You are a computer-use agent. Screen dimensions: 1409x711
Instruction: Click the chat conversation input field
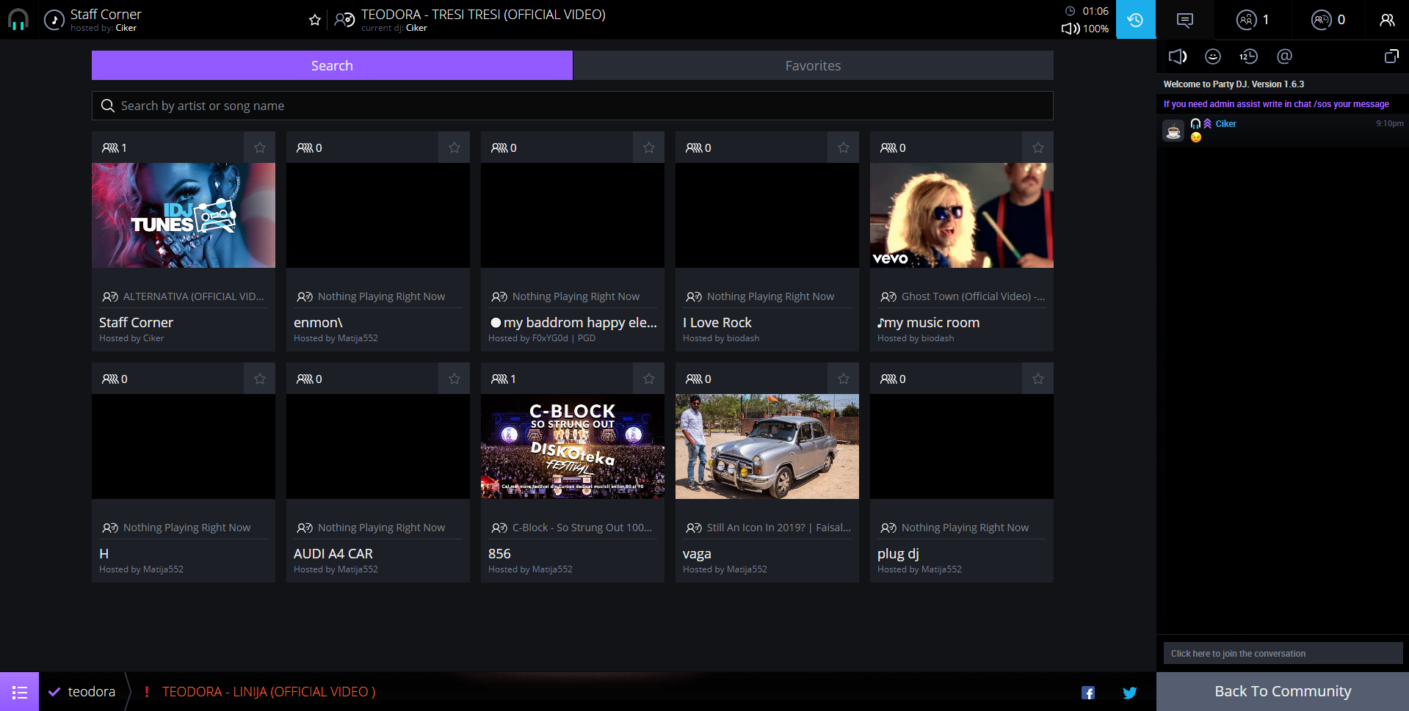pos(1283,653)
